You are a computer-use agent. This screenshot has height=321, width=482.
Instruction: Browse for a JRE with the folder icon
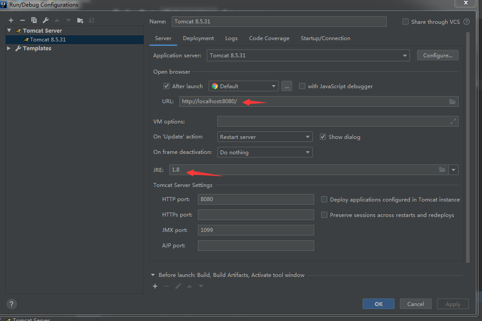442,170
